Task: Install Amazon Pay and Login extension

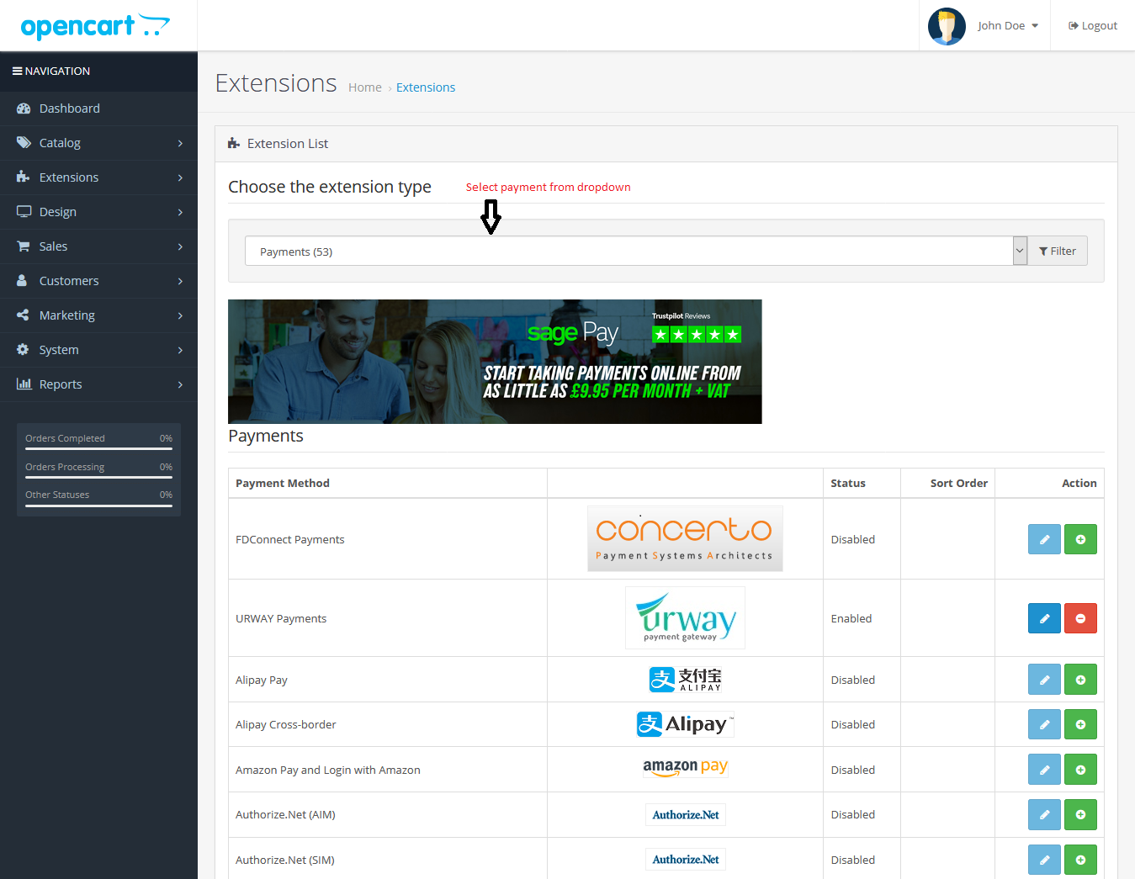Action: click(x=1080, y=770)
